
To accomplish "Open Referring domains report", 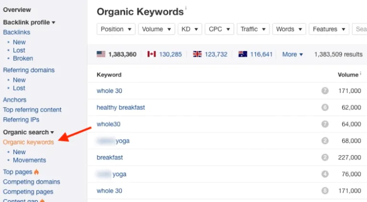I will pyautogui.click(x=29, y=70).
